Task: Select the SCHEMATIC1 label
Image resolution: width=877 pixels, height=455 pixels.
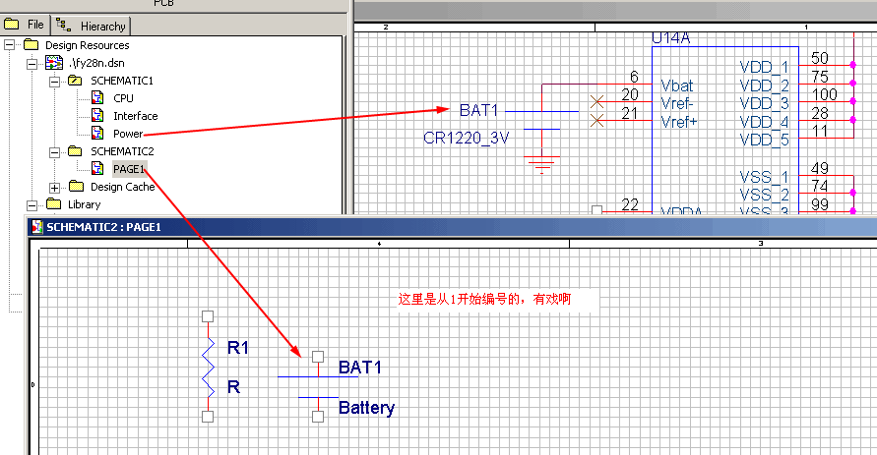Action: coord(122,81)
